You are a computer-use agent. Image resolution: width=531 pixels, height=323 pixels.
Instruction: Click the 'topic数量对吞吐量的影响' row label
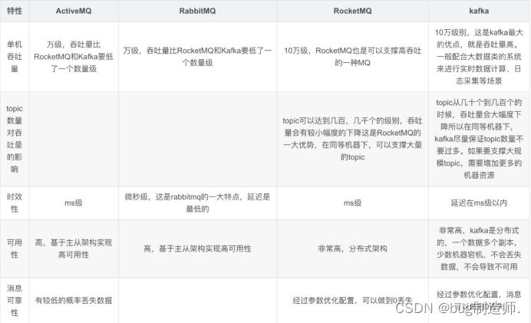pos(15,139)
